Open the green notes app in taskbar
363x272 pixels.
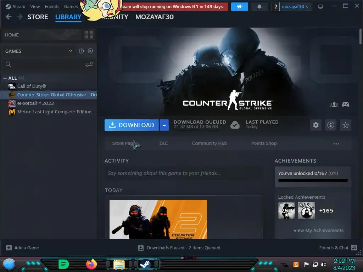click(64, 264)
